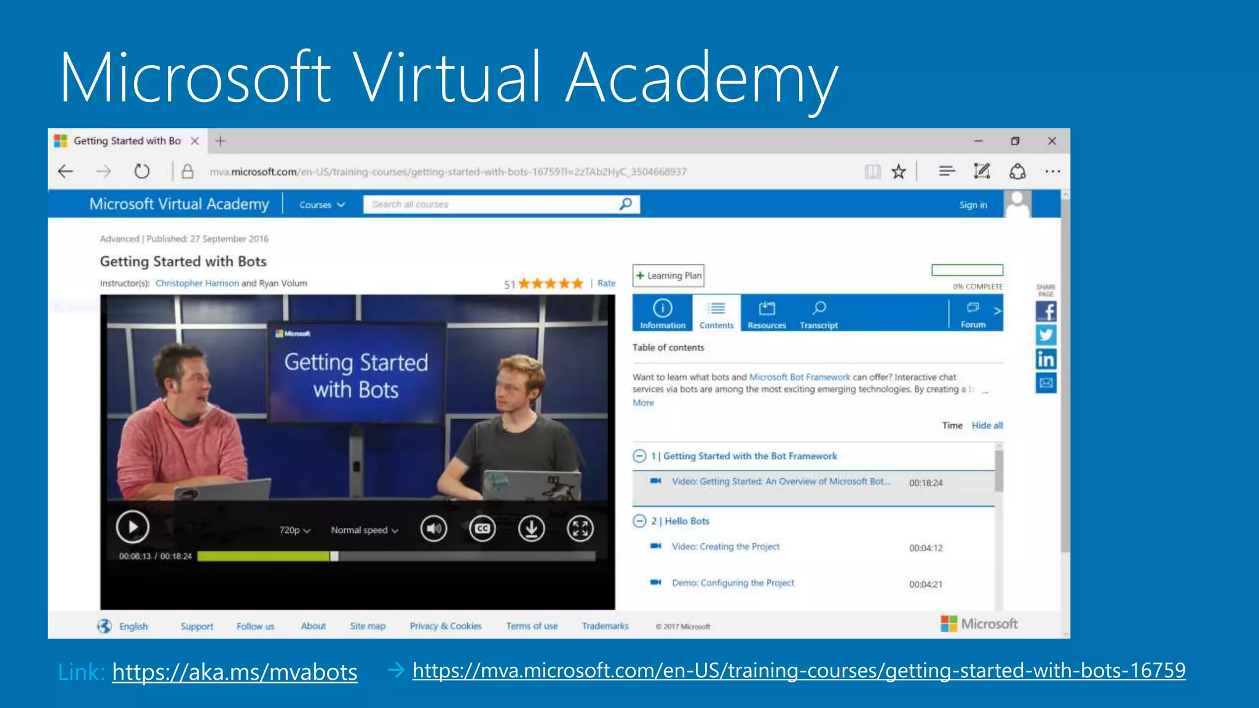Mute the video volume
Image resolution: width=1259 pixels, height=708 pixels.
pyautogui.click(x=433, y=529)
